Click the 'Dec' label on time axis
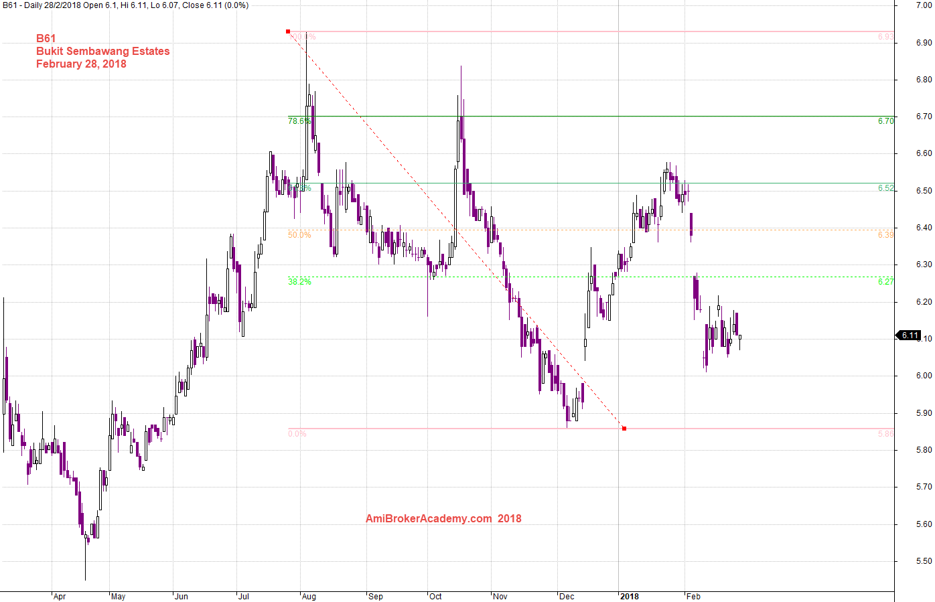Screen dimensions: 935x602 click(x=567, y=597)
